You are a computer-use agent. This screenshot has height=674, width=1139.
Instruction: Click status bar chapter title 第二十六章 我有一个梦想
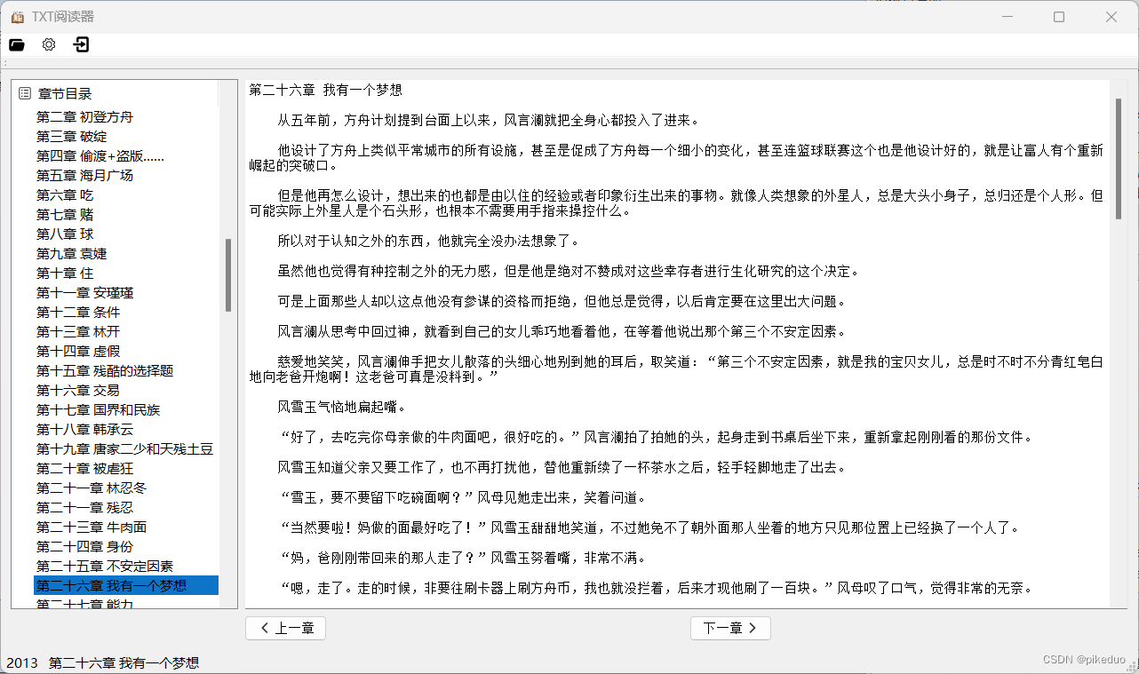(123, 663)
